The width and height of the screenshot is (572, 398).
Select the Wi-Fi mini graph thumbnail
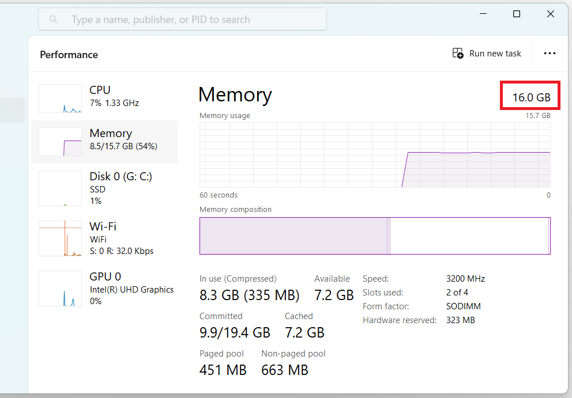pos(61,238)
